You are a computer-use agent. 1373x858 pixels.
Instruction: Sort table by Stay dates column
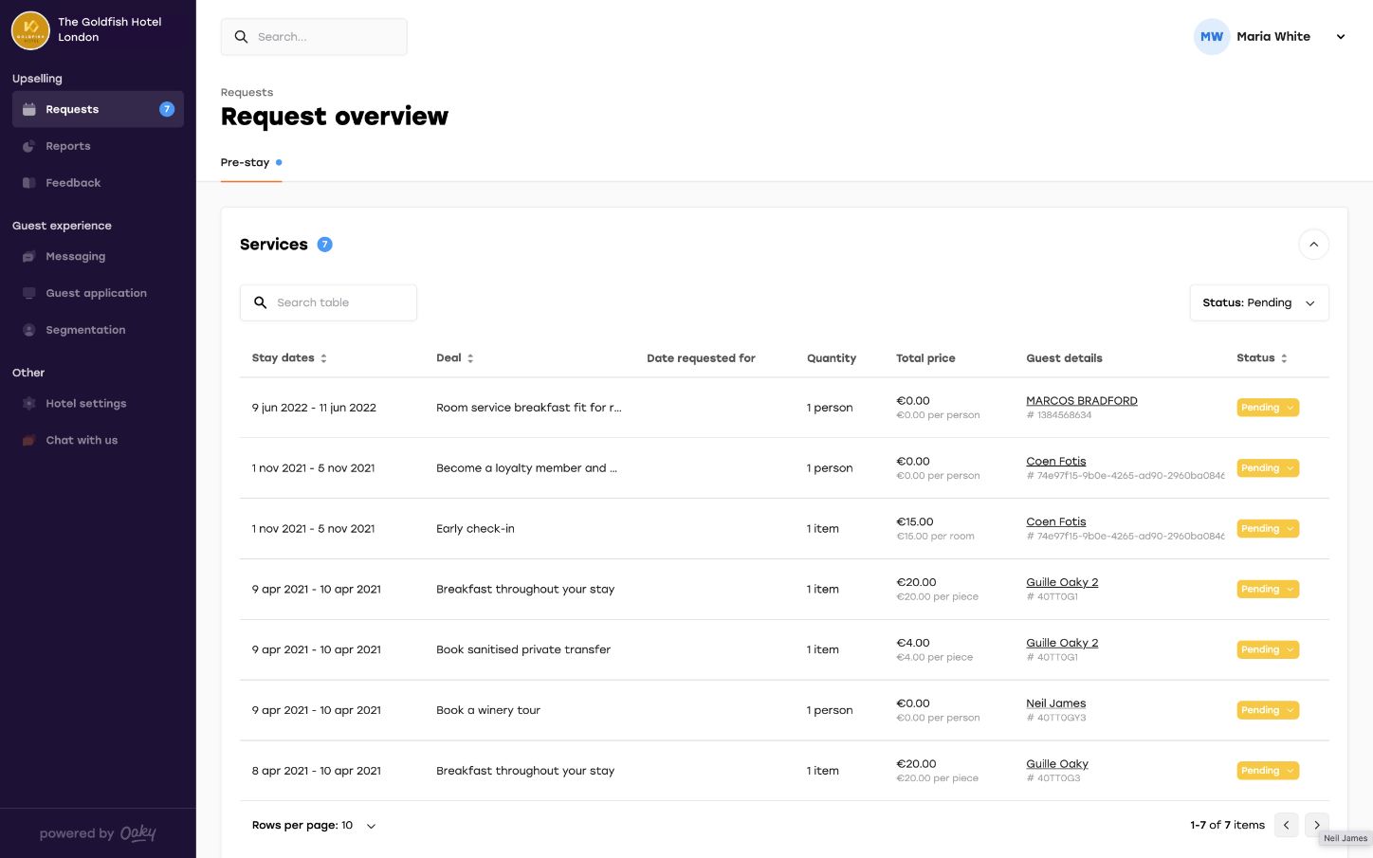click(x=323, y=358)
